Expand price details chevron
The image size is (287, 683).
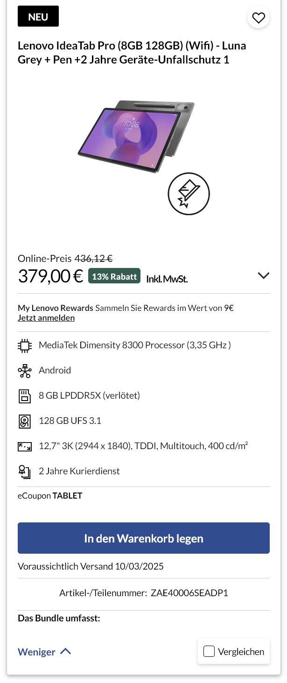[264, 275]
